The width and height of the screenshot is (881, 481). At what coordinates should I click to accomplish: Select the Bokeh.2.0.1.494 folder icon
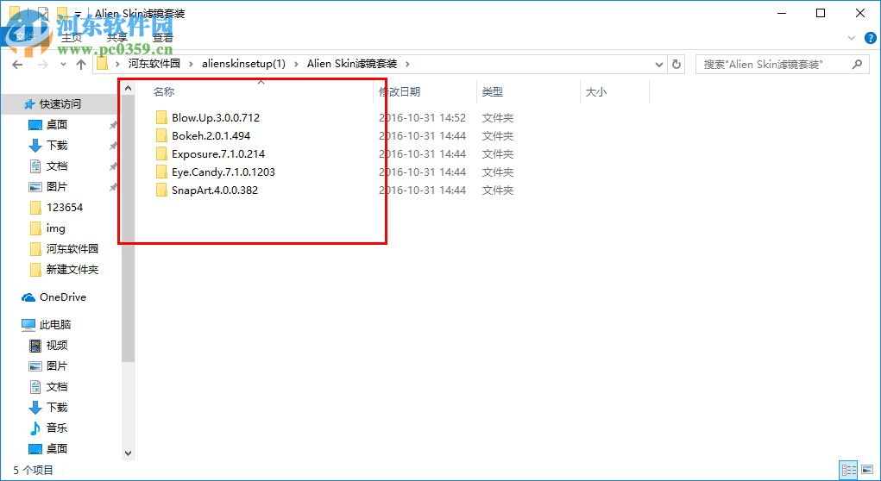[162, 135]
